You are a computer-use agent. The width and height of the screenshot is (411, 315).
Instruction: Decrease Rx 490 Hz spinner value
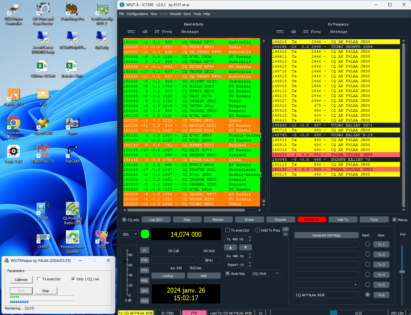pos(250,257)
